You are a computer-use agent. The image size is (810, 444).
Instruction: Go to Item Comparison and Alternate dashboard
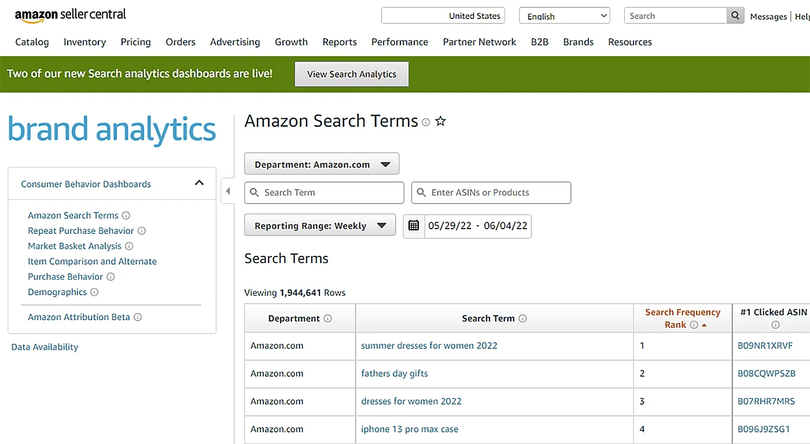(92, 261)
